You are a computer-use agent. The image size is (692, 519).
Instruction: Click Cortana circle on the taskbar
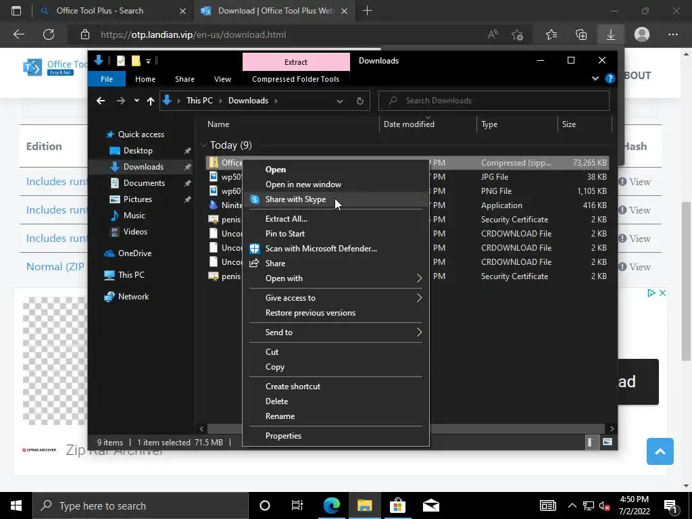(265, 505)
